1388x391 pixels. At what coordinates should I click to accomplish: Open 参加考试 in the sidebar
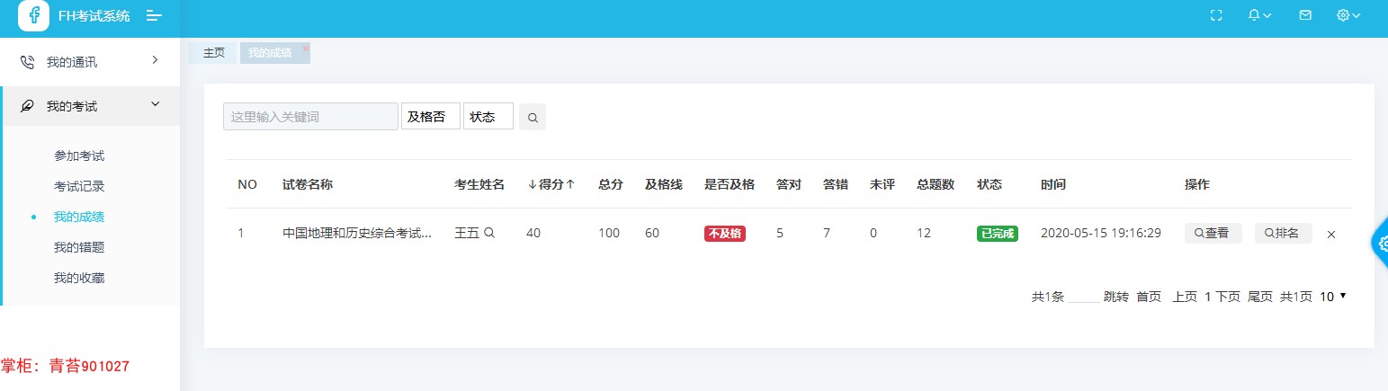click(79, 156)
